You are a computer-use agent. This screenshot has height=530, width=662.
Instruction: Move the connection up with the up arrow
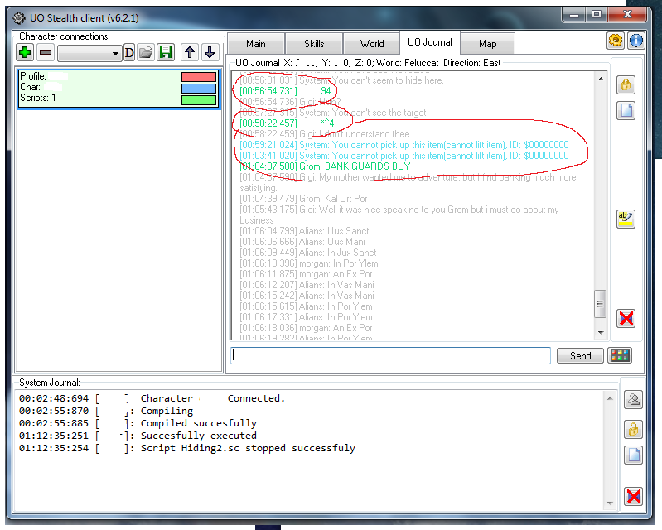[x=190, y=53]
